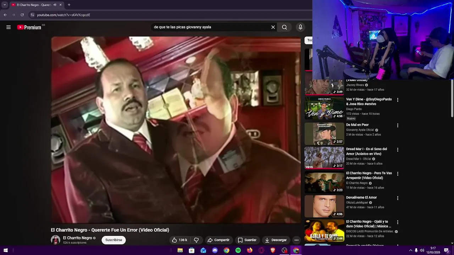Open options menu for Ven Y Dime
The width and height of the screenshot is (454, 255).
398,100
